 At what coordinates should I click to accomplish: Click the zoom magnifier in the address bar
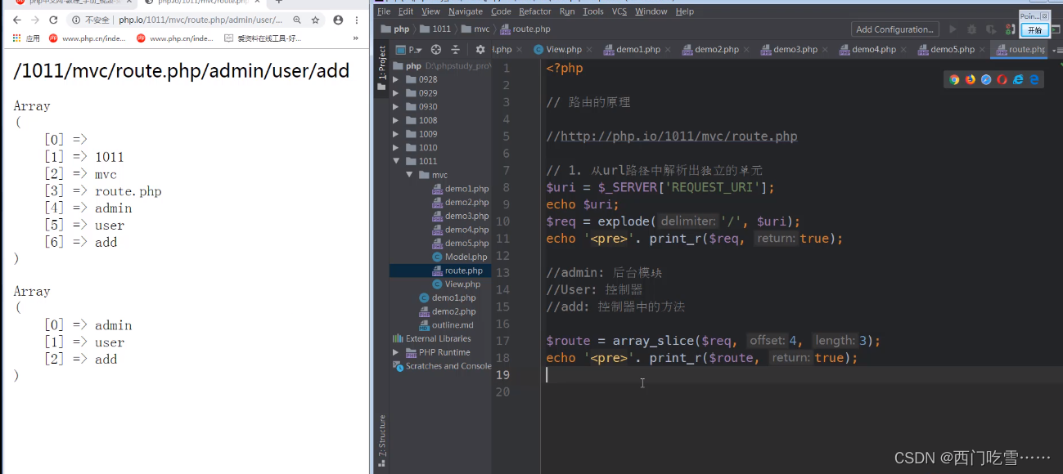click(296, 20)
